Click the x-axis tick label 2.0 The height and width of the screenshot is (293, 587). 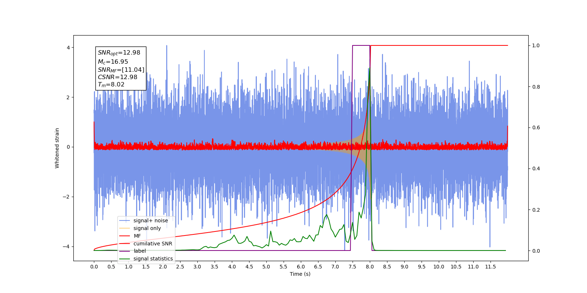(x=163, y=267)
